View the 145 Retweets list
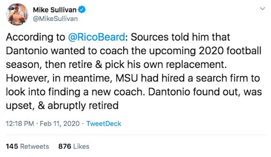 (x=27, y=146)
